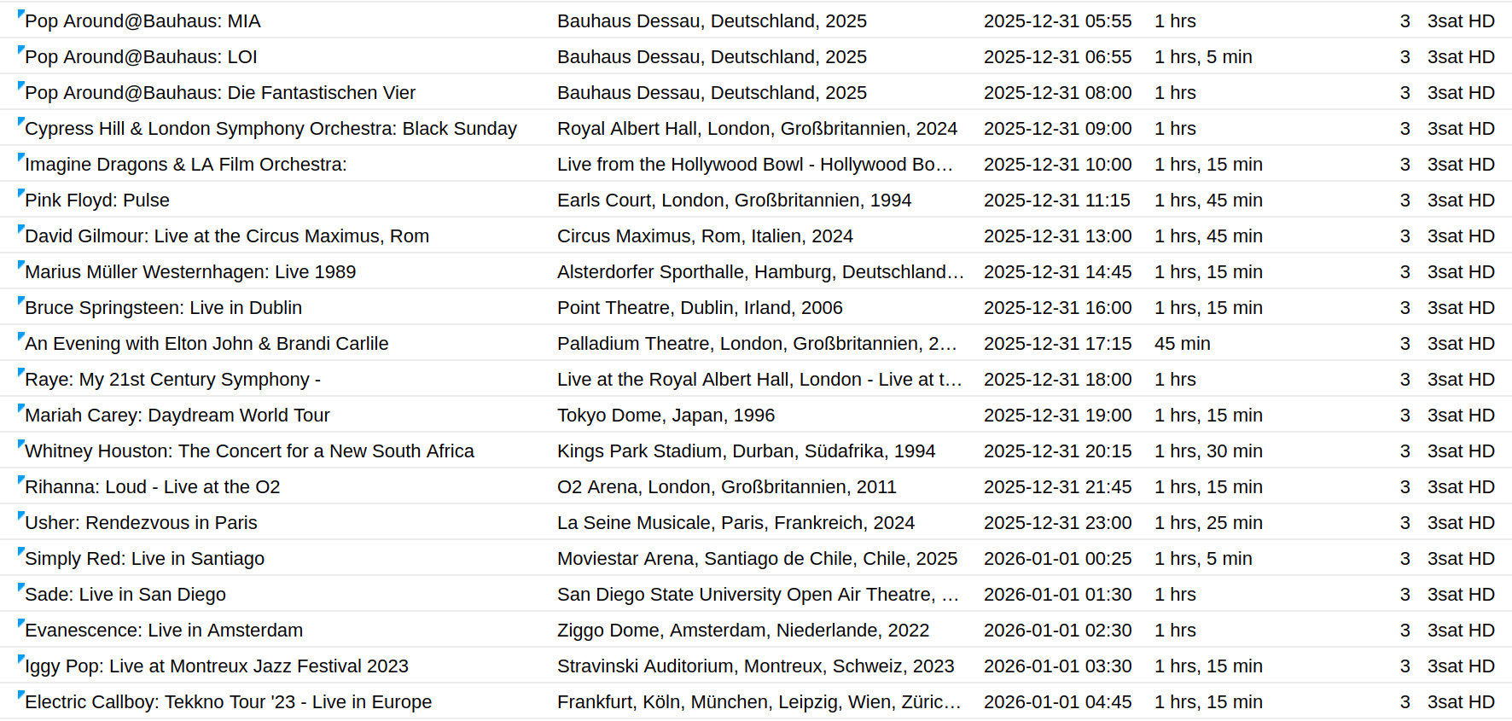Select the Cypress Hill & London Symphony Orchestra row
This screenshot has height=721, width=1512.
click(x=270, y=129)
